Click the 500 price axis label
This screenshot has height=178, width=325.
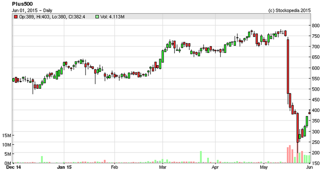[316, 89]
